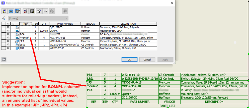This screenshot has width=249, height=108.
Task: Open the Table Layout tool
Action: point(39,11)
